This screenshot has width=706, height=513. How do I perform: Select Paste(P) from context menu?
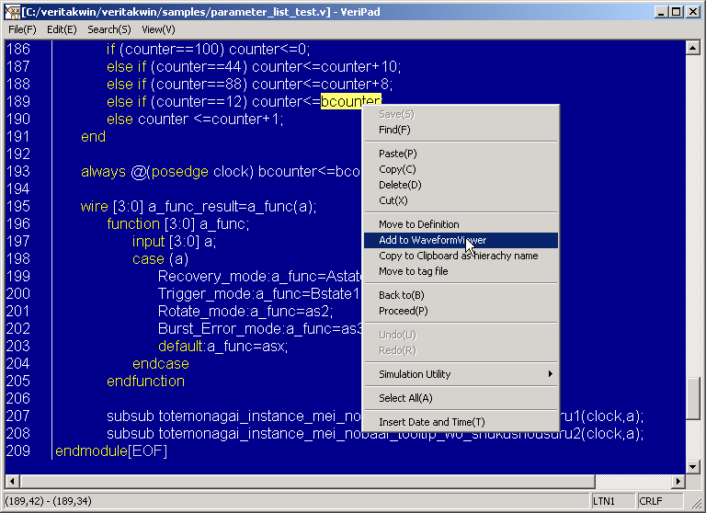[397, 154]
